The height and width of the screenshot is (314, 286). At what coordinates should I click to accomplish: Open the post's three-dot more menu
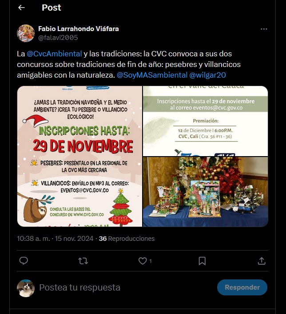[x=264, y=29]
